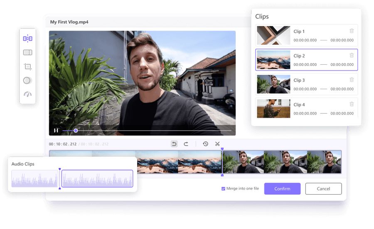Click the history reset clock icon
This screenshot has height=229, width=374.
tap(205, 144)
